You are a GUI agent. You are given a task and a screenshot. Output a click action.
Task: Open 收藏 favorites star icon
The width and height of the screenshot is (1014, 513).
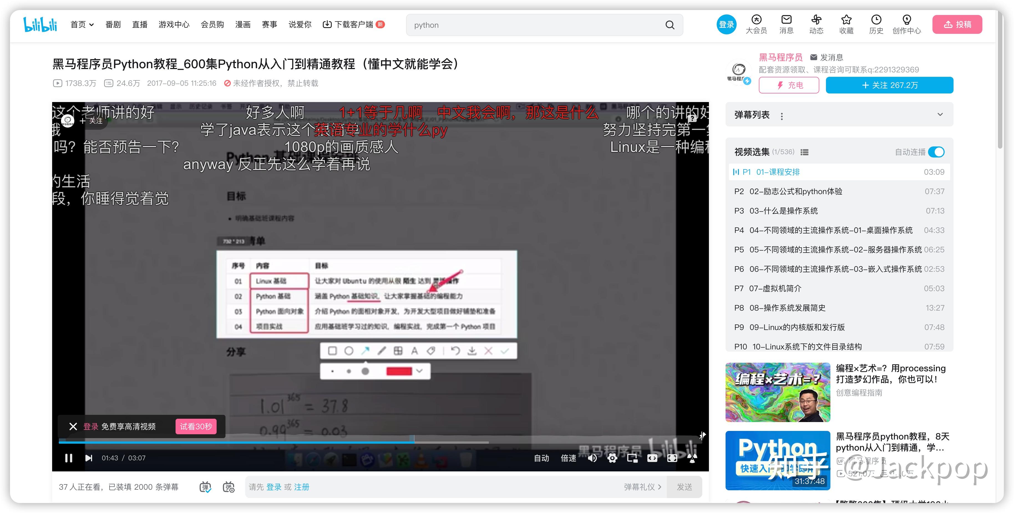(846, 20)
